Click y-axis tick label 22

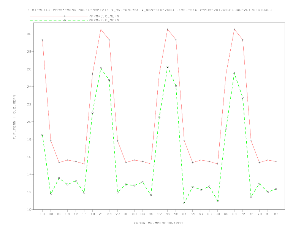tap(29, 104)
